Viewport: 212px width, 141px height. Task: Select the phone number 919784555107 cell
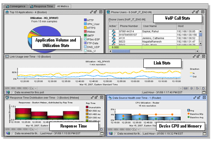pos(130,35)
